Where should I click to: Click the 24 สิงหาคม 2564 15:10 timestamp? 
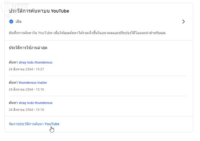pyautogui.click(x=26, y=90)
